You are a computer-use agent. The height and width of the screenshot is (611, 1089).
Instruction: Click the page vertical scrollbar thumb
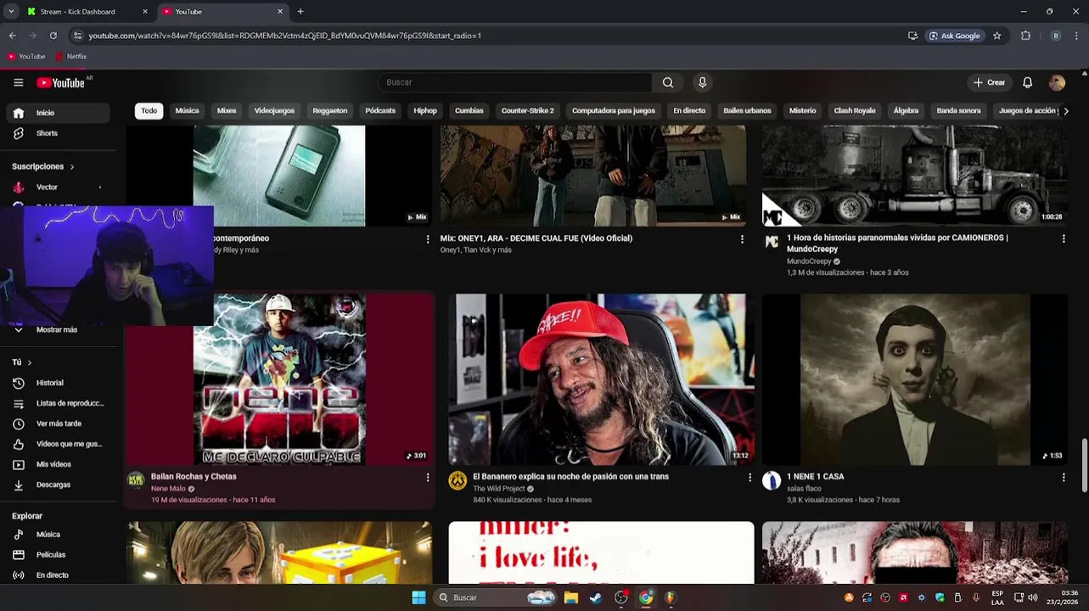pos(1084,465)
